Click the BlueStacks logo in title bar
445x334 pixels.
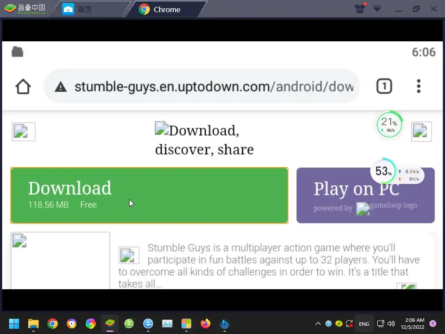click(x=25, y=9)
